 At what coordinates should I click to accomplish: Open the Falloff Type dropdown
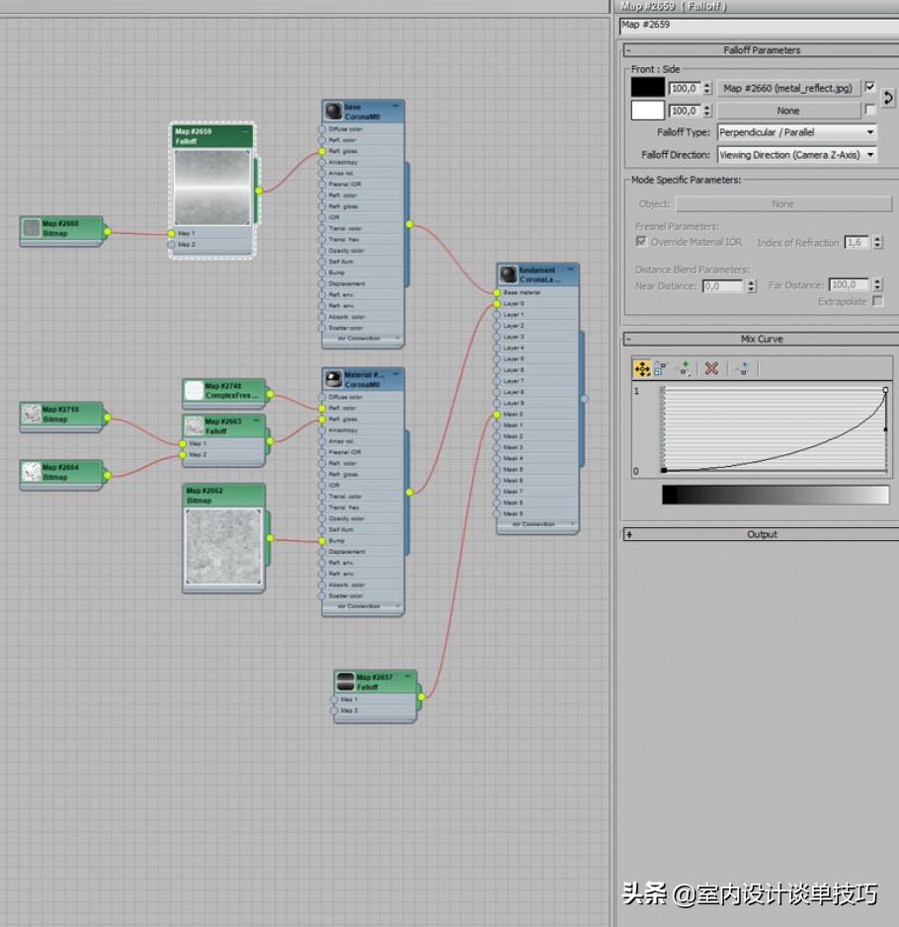coord(796,132)
